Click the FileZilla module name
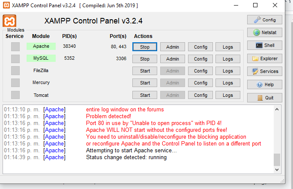This screenshot has height=189, width=293. click(41, 70)
